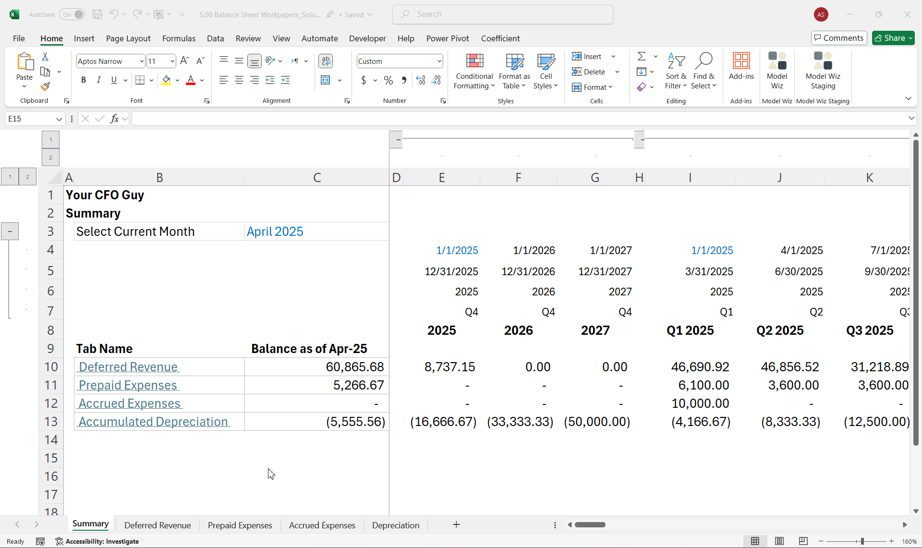Click Increase Decimal icon
This screenshot has width=922, height=548.
(421, 80)
